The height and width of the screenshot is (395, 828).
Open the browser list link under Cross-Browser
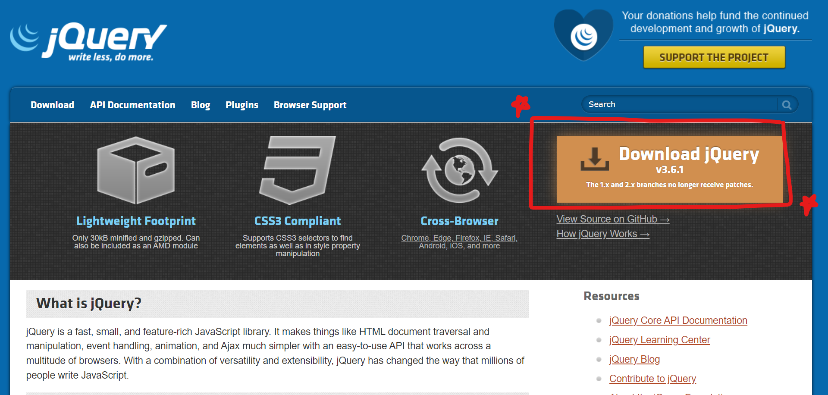pyautogui.click(x=459, y=241)
